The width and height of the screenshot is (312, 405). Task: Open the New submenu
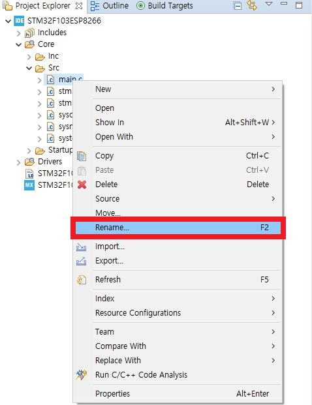(x=178, y=89)
